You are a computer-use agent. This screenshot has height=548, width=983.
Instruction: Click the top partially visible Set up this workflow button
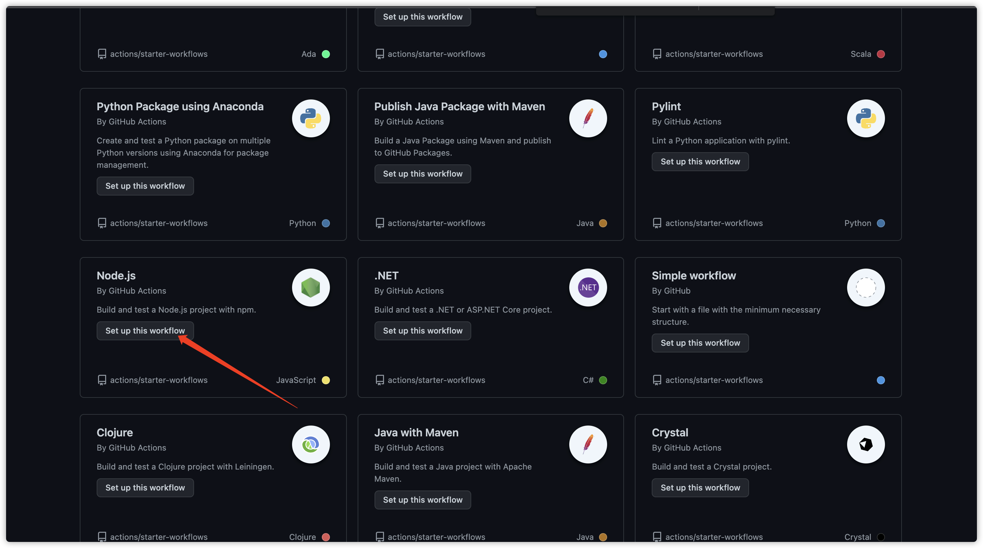(423, 17)
